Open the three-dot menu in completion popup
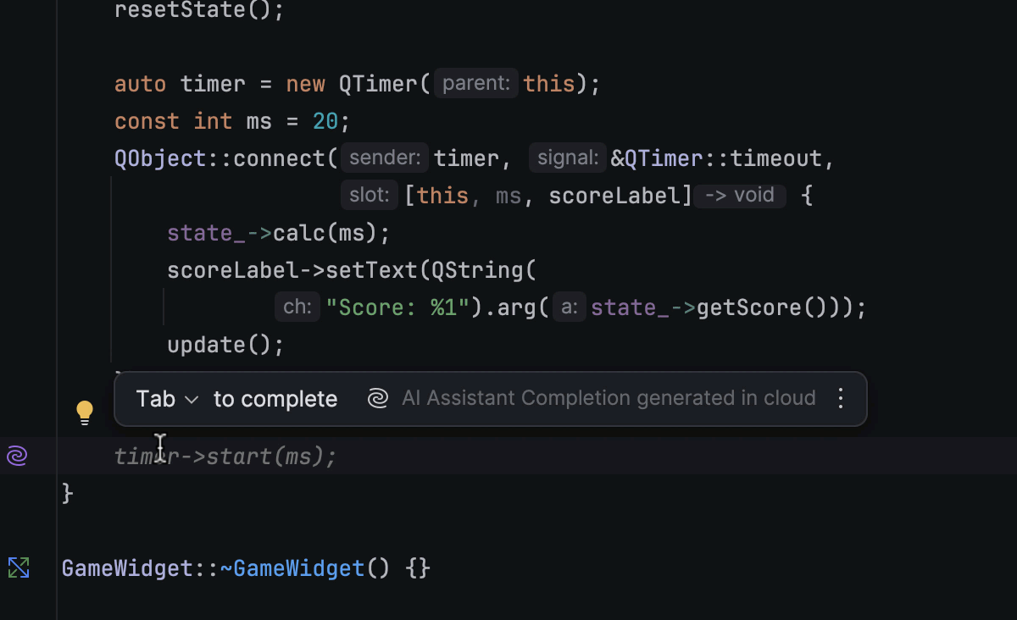Screen dimensions: 1017x620 (x=841, y=399)
